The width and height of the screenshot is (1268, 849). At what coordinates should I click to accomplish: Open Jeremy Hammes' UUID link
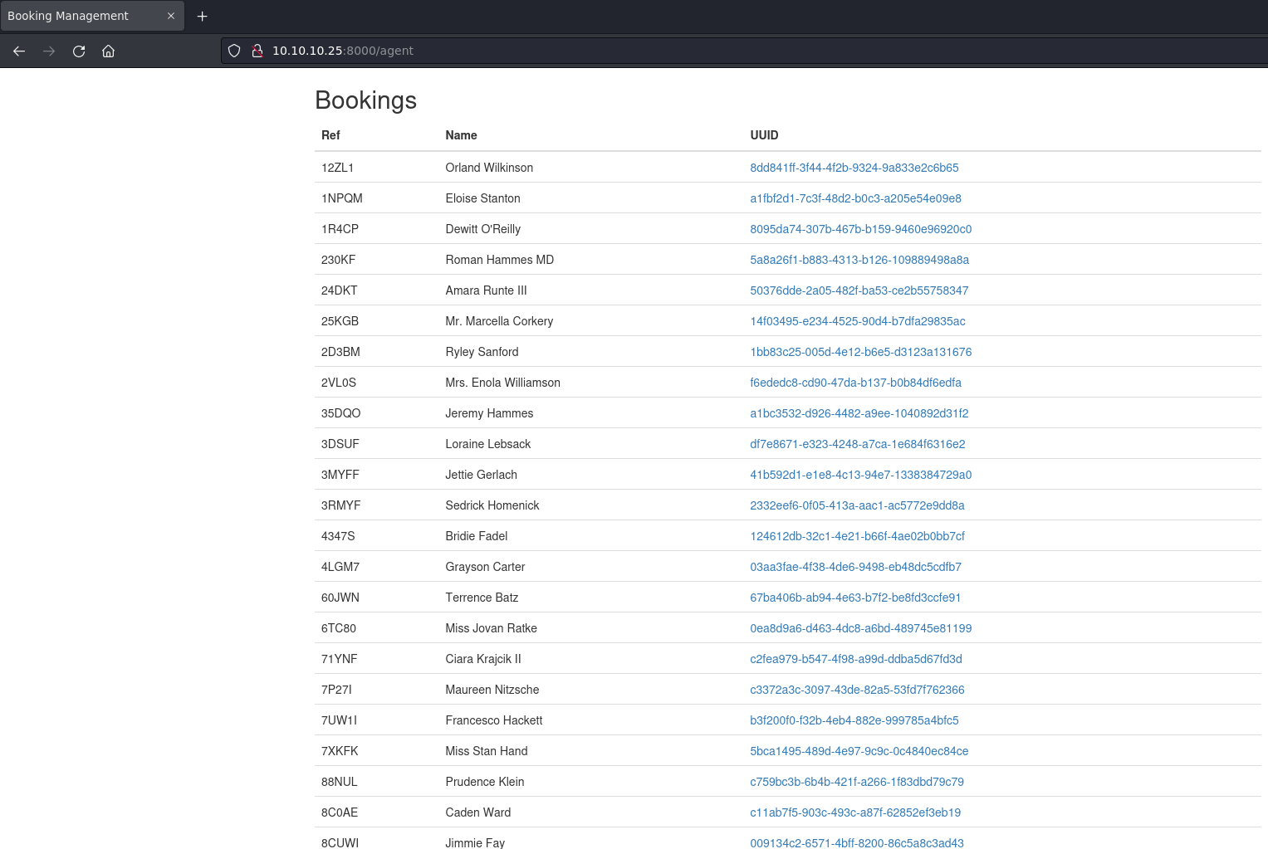point(859,413)
